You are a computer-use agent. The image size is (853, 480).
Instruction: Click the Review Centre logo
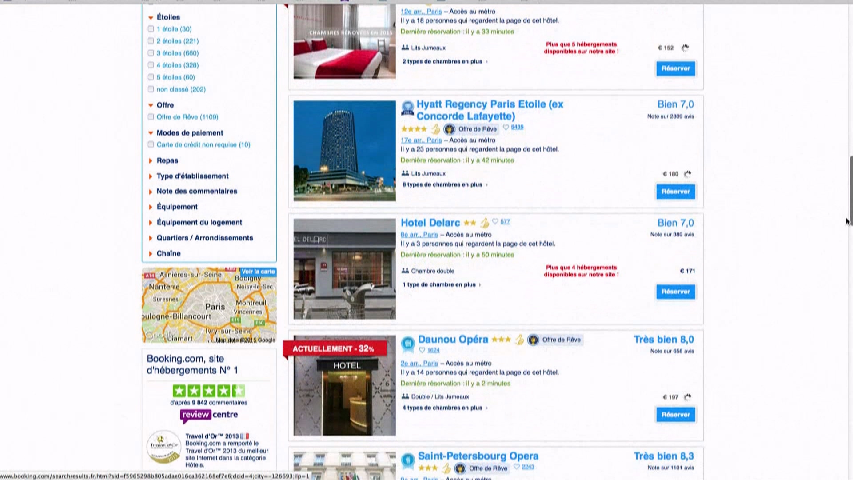[x=209, y=415]
